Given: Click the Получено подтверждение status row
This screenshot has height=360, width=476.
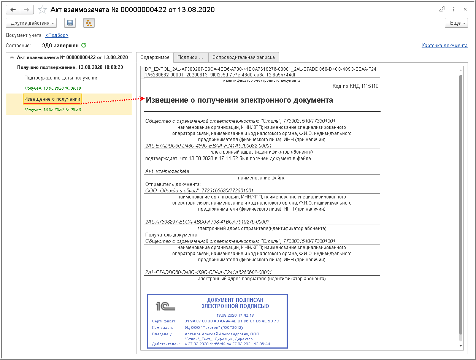Looking at the screenshot, I should point(70,67).
